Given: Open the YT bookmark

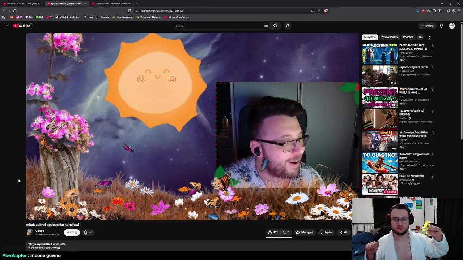Looking at the screenshot, I should pyautogui.click(x=50, y=17).
